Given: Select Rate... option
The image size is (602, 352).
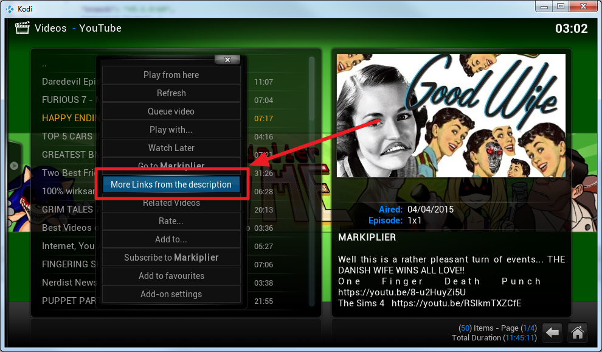Looking at the screenshot, I should (171, 221).
